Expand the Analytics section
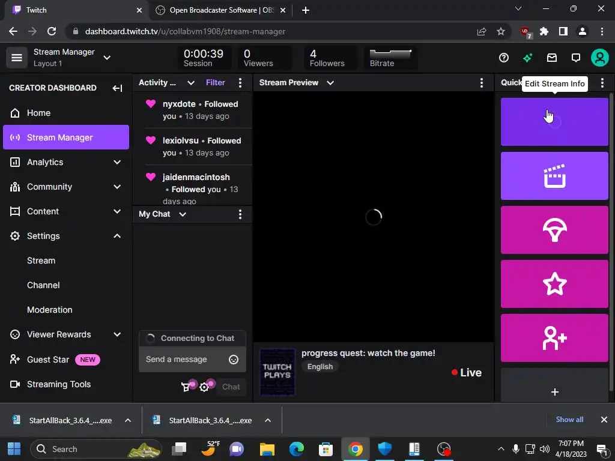 click(x=66, y=162)
